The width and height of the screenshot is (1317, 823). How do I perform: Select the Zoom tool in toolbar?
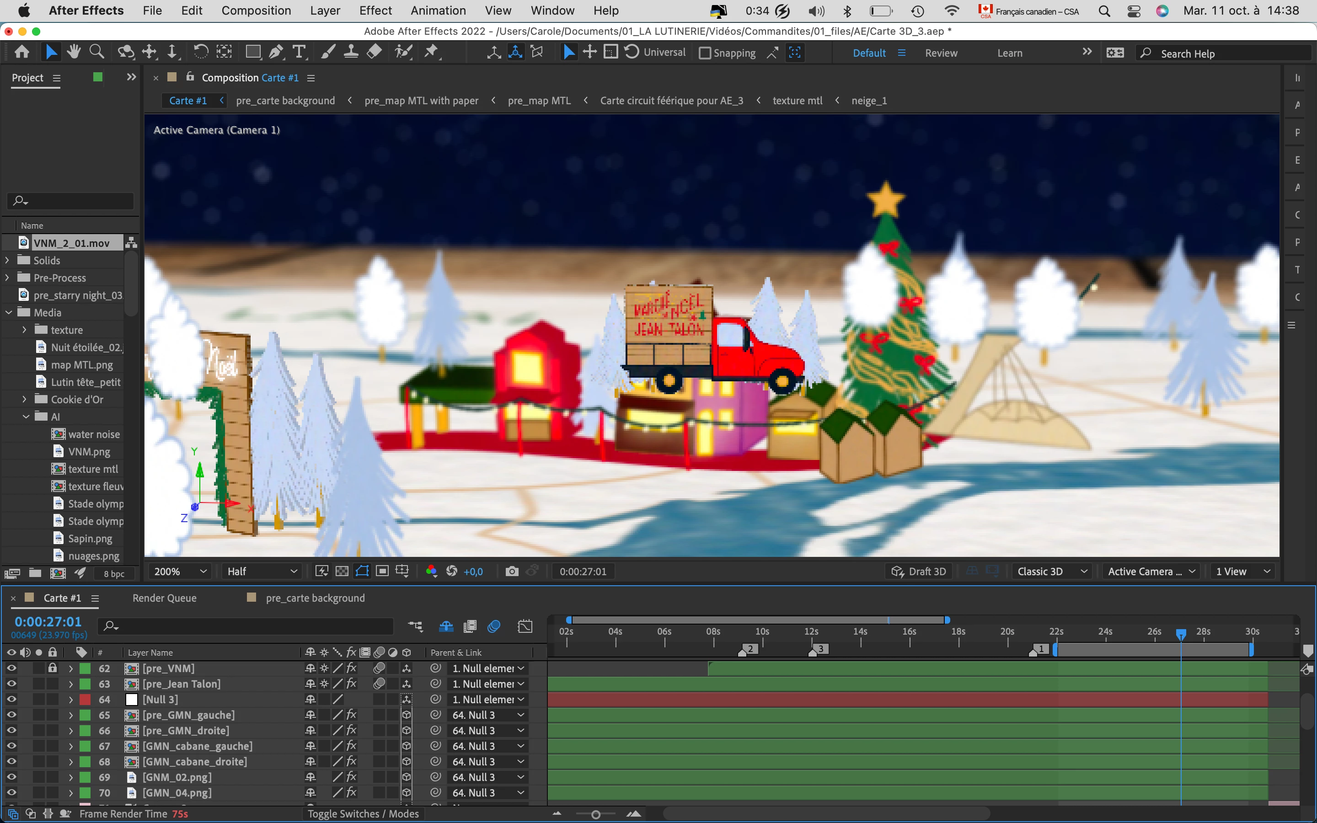(97, 52)
